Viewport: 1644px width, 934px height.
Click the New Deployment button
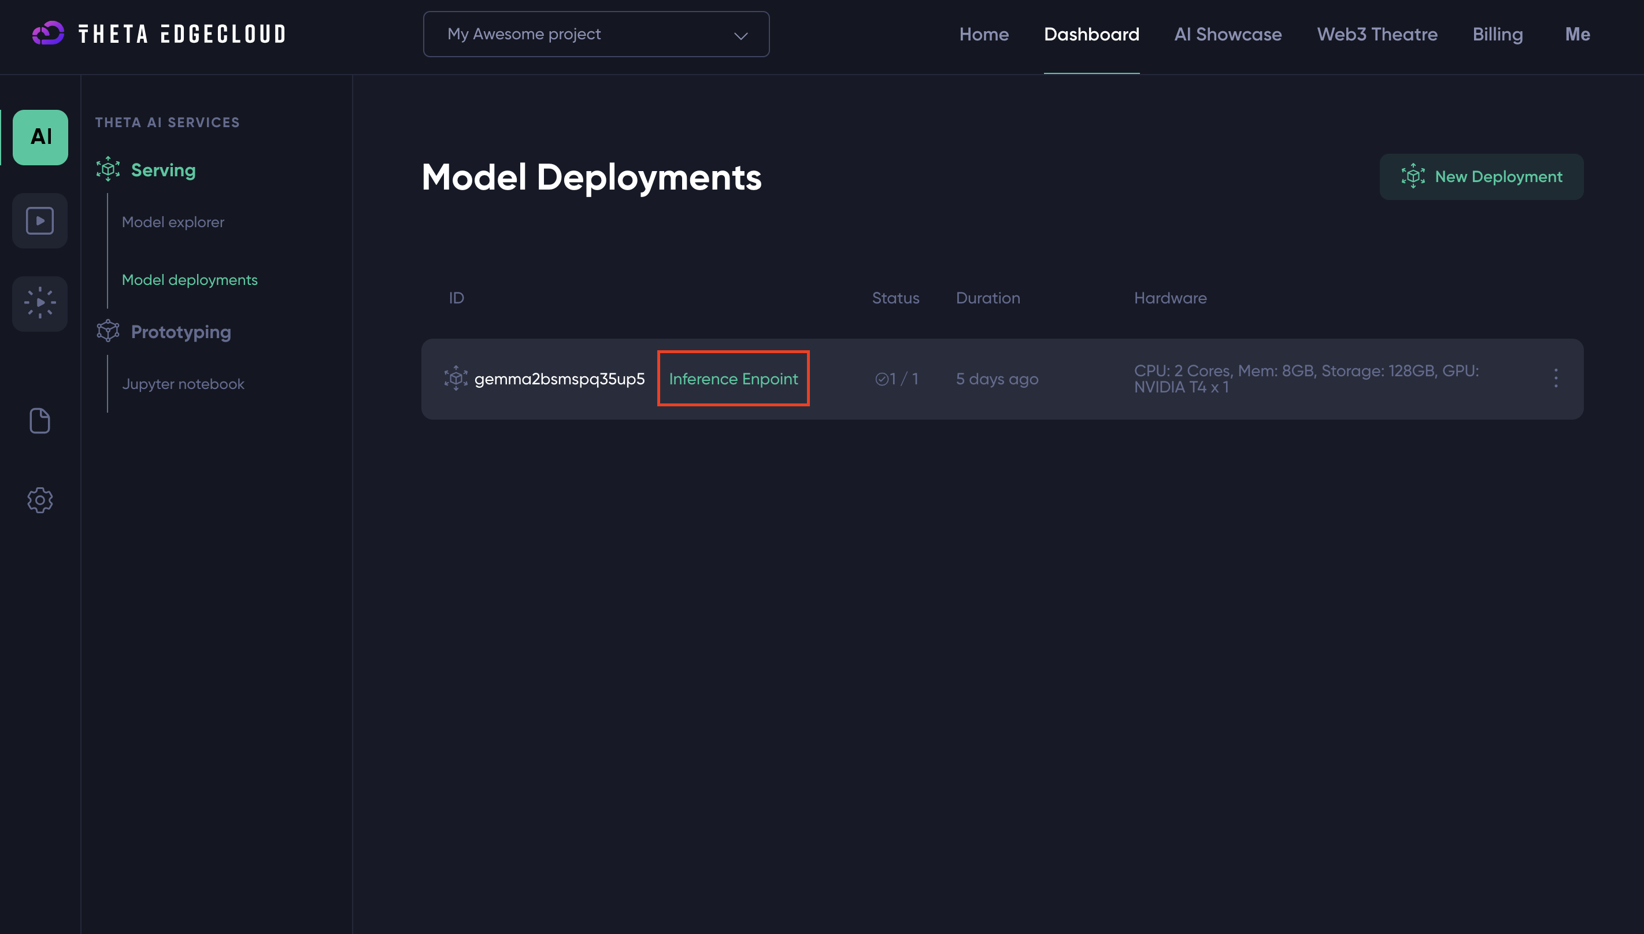pos(1481,176)
